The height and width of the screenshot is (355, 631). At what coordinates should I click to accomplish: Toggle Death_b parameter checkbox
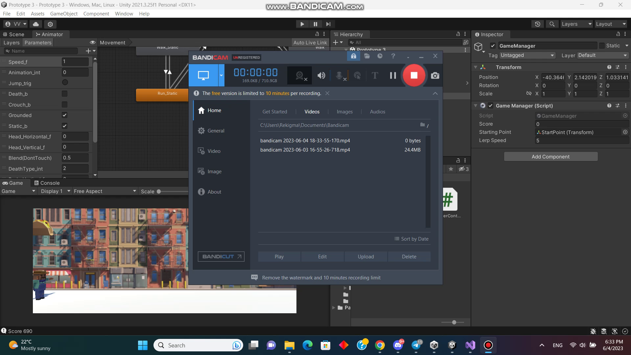(65, 94)
